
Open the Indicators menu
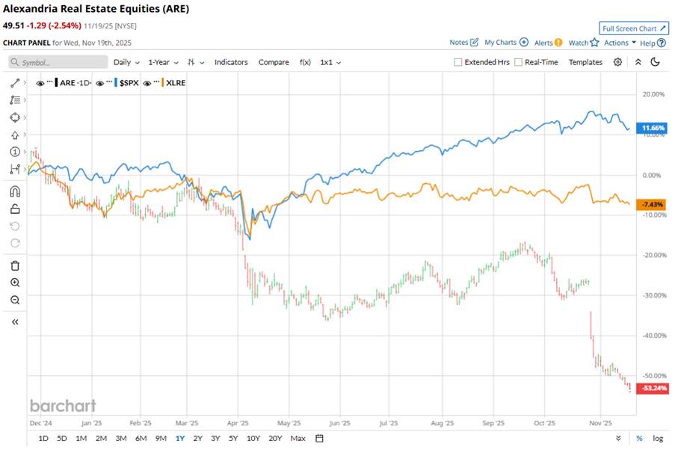231,62
